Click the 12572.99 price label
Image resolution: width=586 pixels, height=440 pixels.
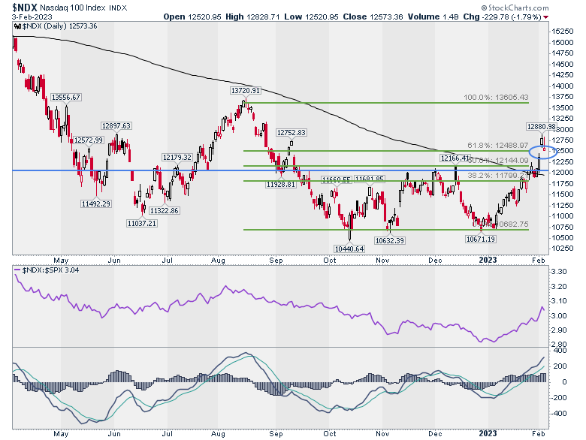click(x=88, y=140)
